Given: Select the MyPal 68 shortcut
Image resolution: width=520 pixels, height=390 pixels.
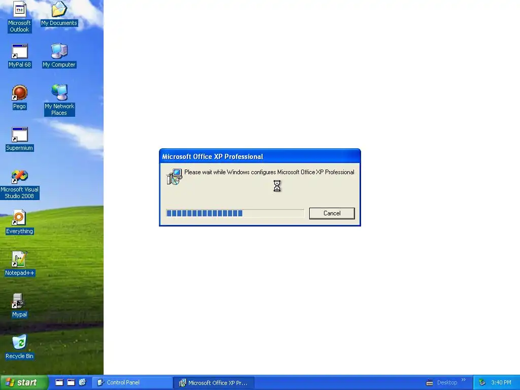Looking at the screenshot, I should click(x=20, y=56).
